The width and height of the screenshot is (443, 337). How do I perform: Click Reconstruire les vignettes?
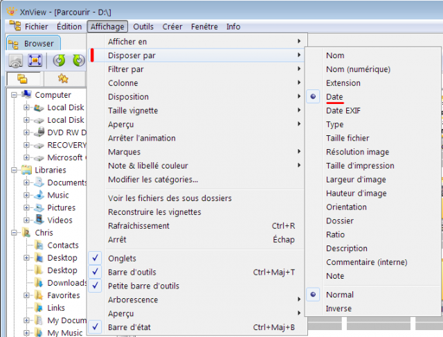tap(197, 211)
